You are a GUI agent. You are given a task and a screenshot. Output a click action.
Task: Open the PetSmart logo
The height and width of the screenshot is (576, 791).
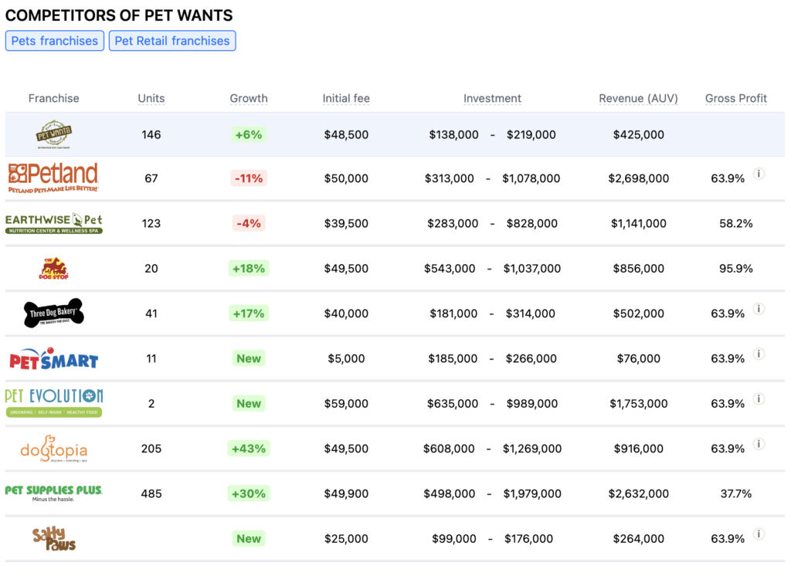(x=54, y=358)
